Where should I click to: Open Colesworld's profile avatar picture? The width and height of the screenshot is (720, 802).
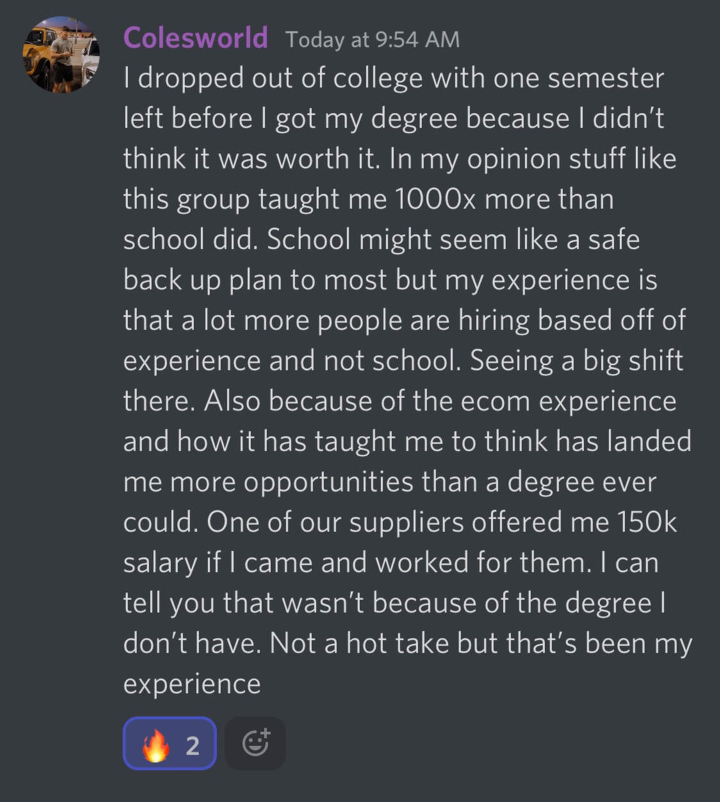coord(61,55)
